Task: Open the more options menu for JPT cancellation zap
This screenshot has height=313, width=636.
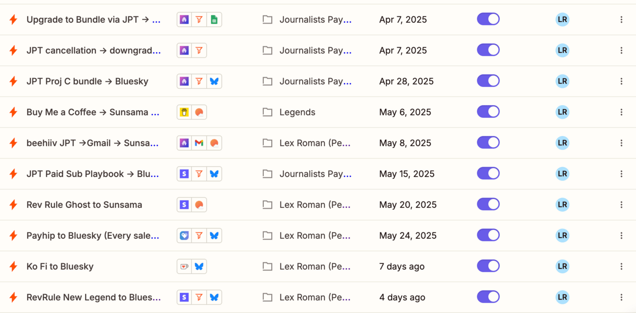Action: [621, 51]
